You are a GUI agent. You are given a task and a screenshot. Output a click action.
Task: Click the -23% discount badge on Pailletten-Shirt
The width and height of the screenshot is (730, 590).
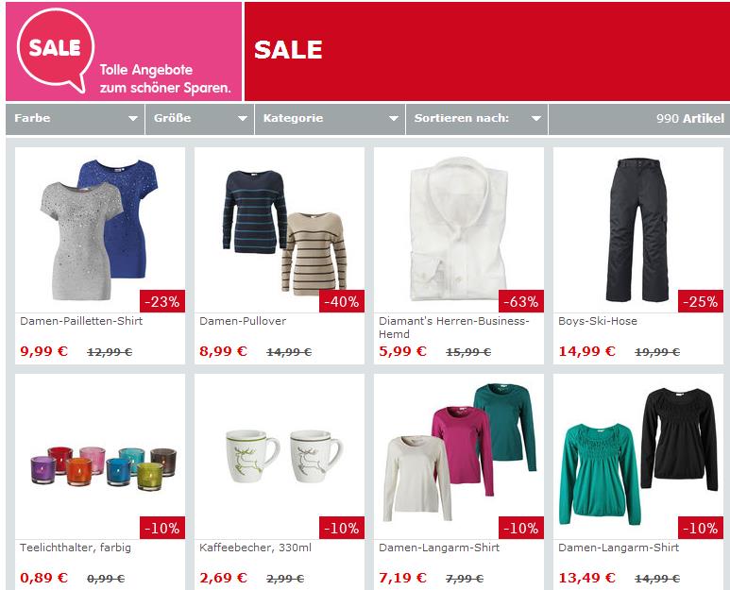point(162,301)
